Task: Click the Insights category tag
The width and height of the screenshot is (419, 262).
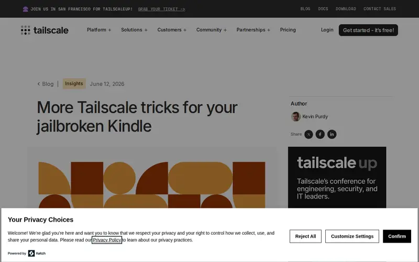Action: (x=74, y=84)
